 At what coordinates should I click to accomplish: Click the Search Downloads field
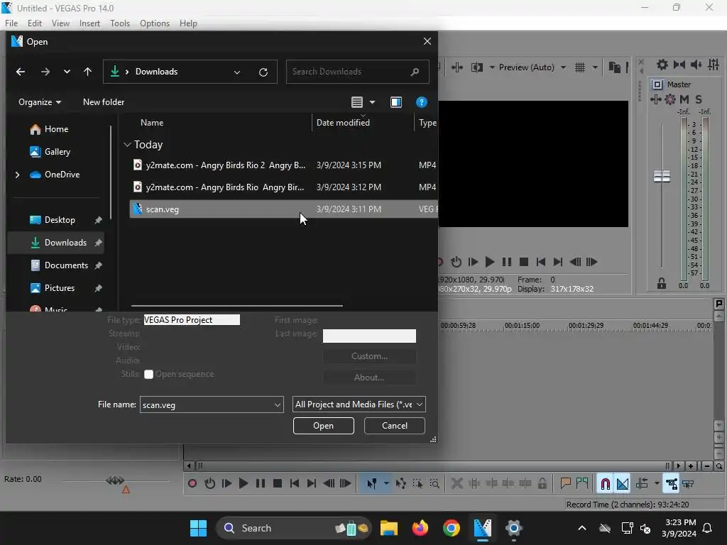pos(357,72)
